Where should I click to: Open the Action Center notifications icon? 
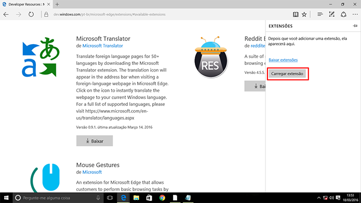click(x=338, y=198)
